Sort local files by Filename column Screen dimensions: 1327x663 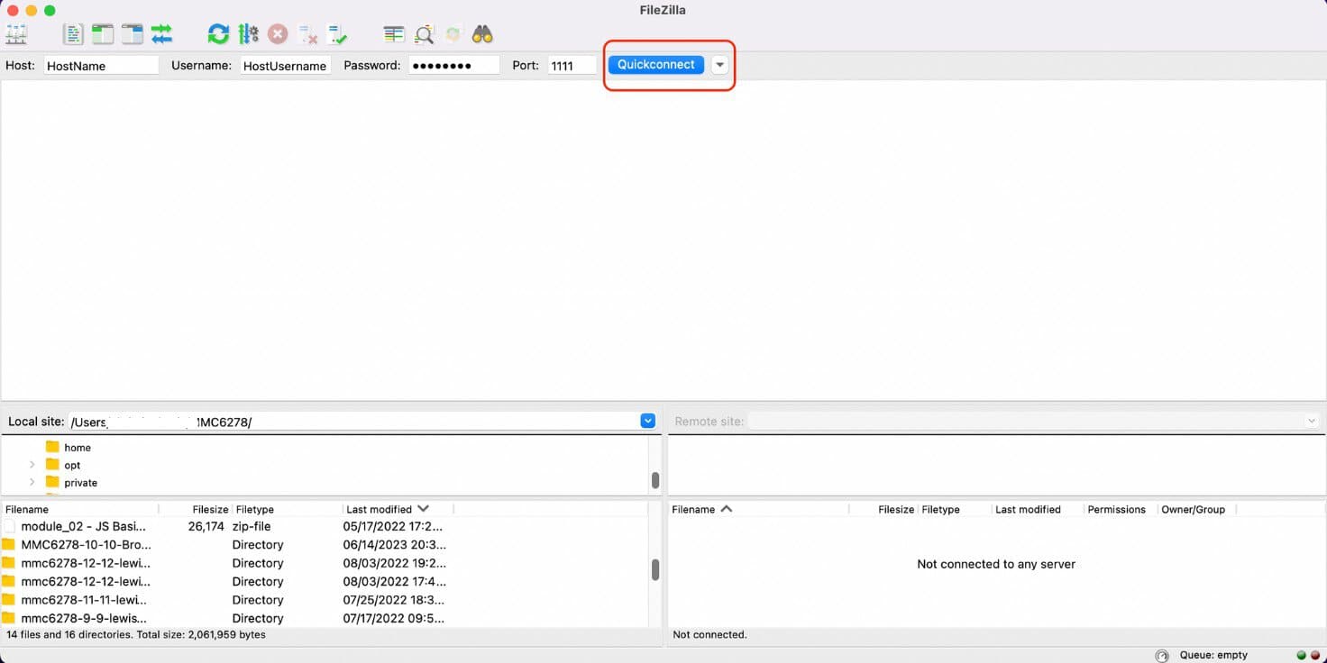click(79, 509)
